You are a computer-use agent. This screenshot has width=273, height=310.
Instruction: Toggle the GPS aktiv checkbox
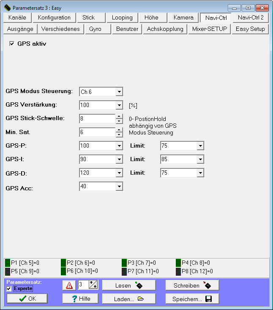[x=12, y=44]
